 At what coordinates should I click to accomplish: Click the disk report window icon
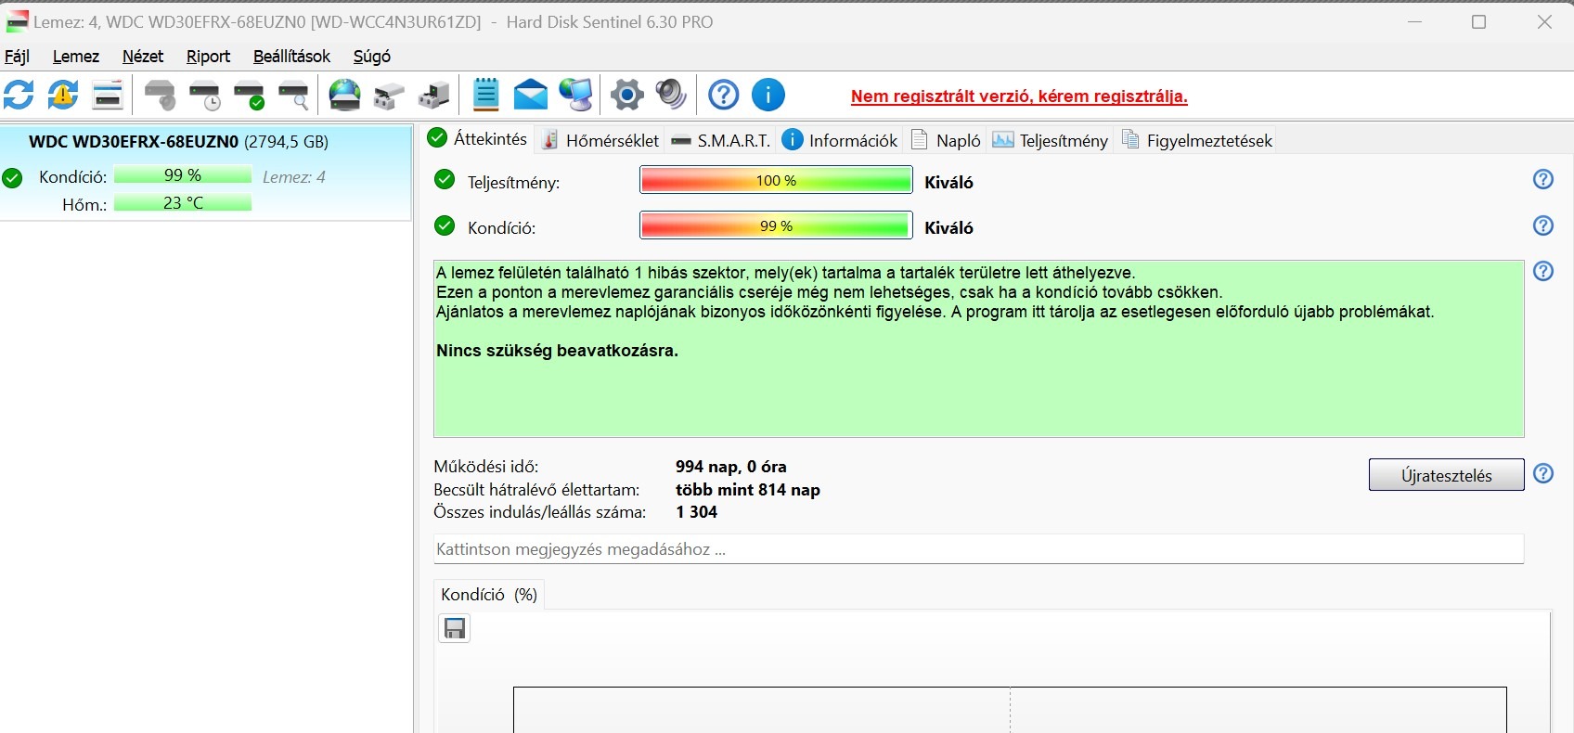(109, 95)
